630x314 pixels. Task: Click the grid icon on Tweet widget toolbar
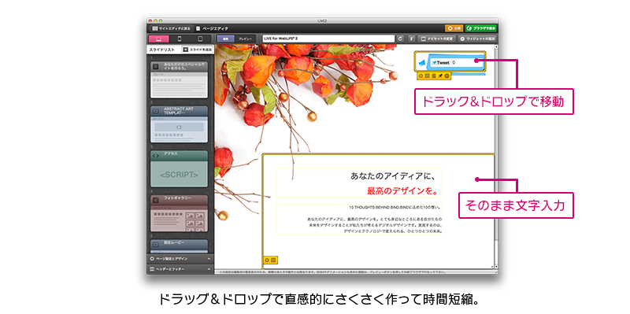[428, 76]
